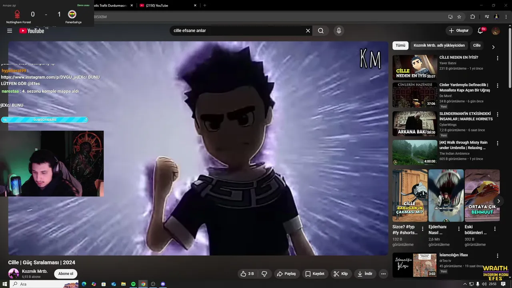
Task: Subscribe with Abone ol button
Action: click(x=66, y=274)
